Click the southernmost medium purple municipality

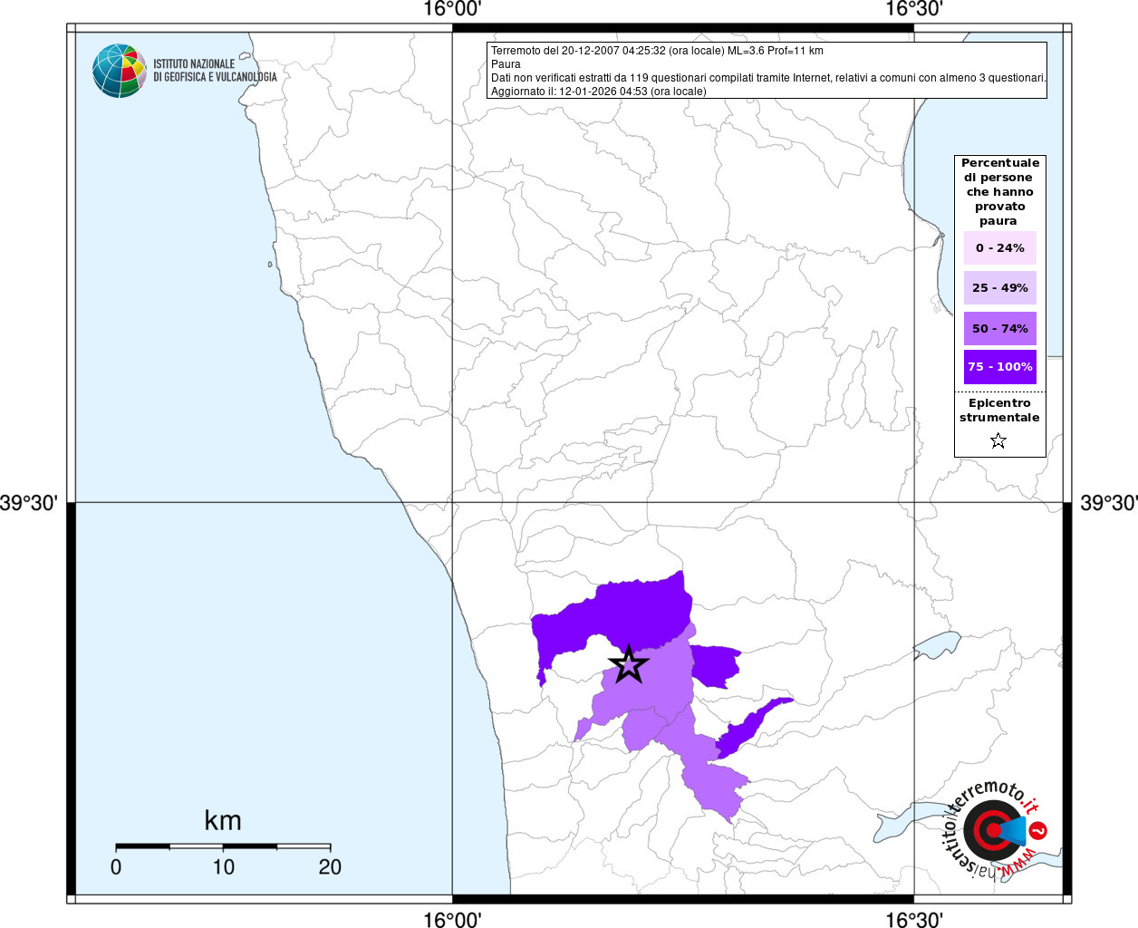tap(716, 787)
